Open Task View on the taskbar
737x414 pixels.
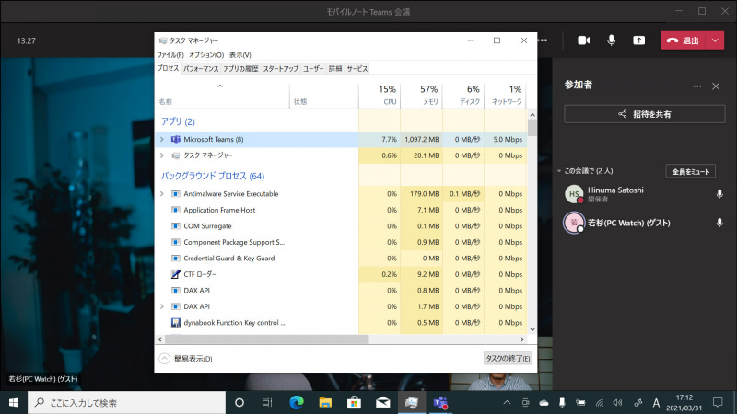[267, 402]
